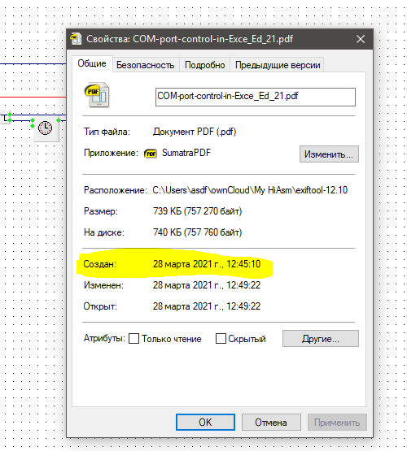Click the PDF icon in the title bar
The height and width of the screenshot is (451, 407).
[x=76, y=39]
